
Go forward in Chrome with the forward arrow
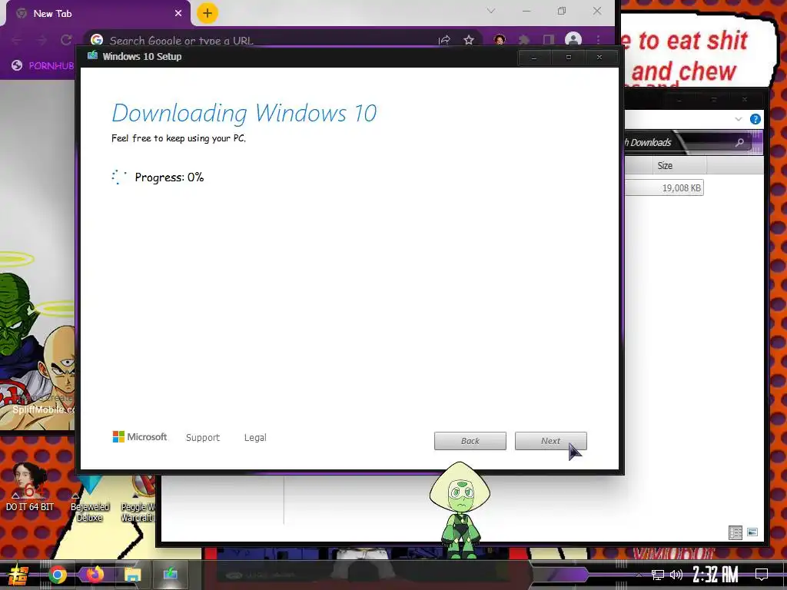click(x=42, y=40)
